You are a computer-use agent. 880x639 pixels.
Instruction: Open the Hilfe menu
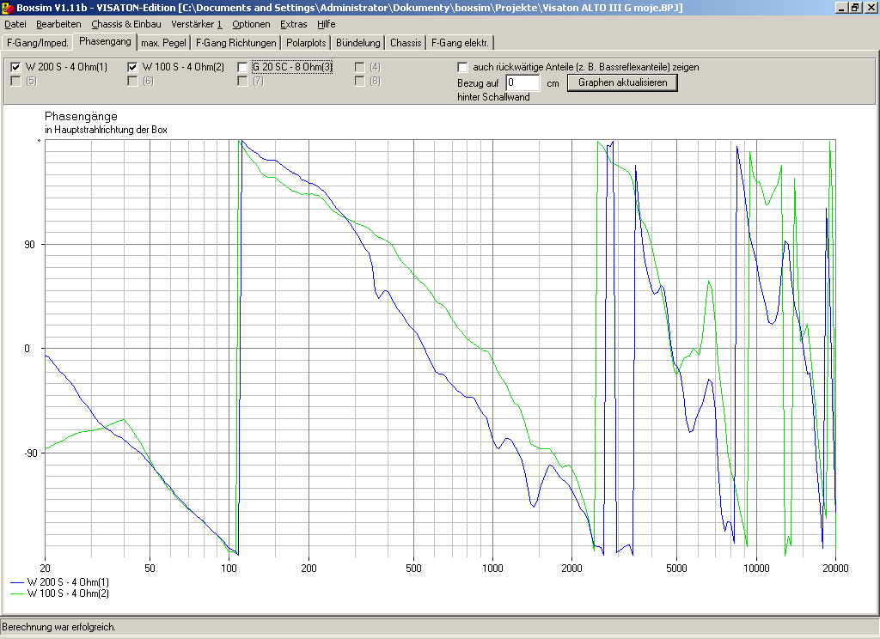click(326, 24)
